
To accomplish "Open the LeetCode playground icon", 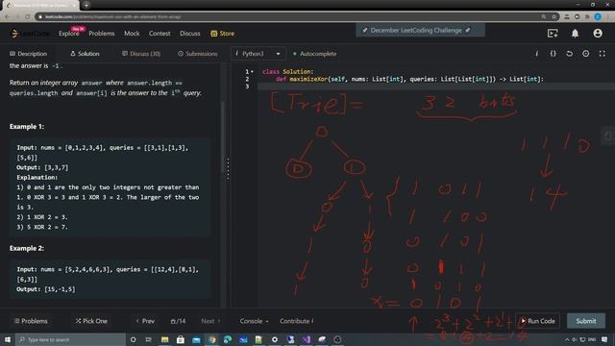I will [x=553, y=34].
